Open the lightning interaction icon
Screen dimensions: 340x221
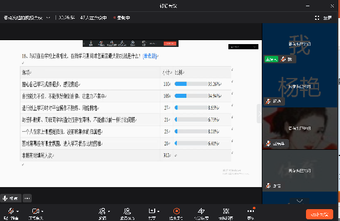(201, 211)
